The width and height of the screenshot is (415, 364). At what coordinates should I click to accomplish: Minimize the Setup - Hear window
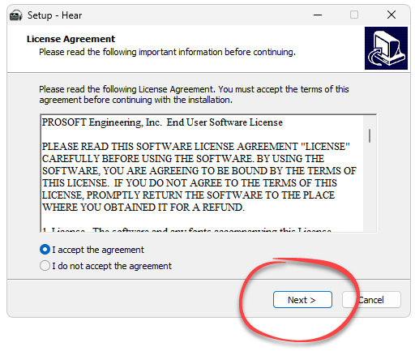point(318,15)
